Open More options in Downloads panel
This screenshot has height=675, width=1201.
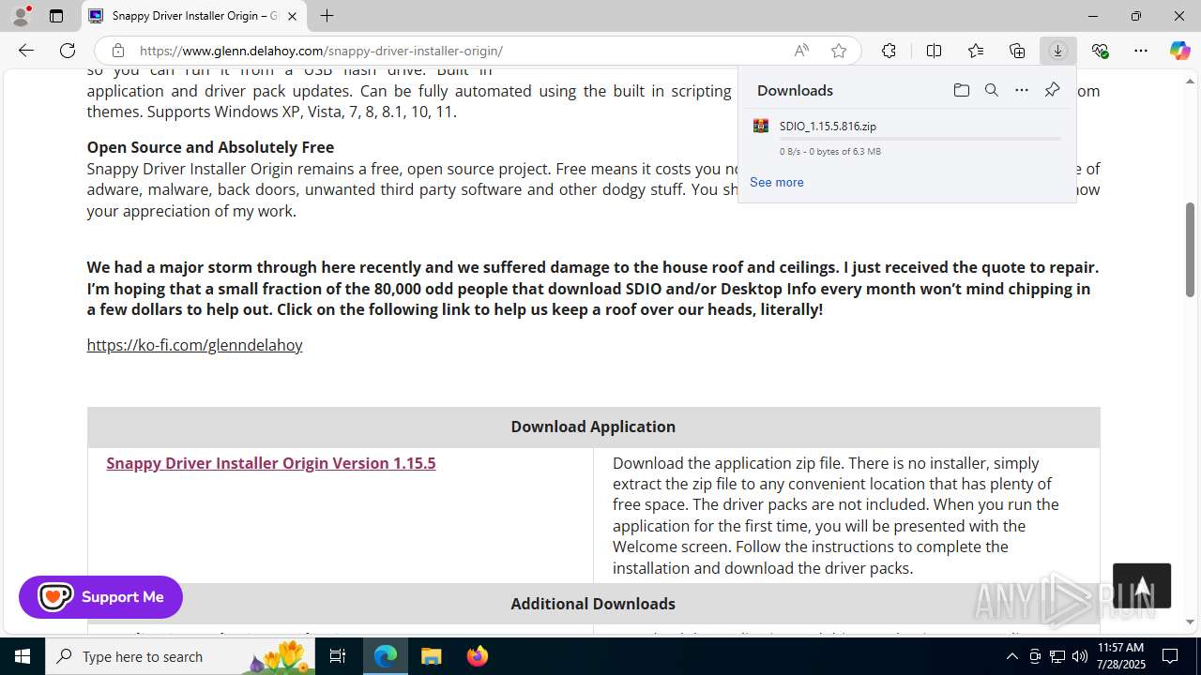coord(1021,90)
